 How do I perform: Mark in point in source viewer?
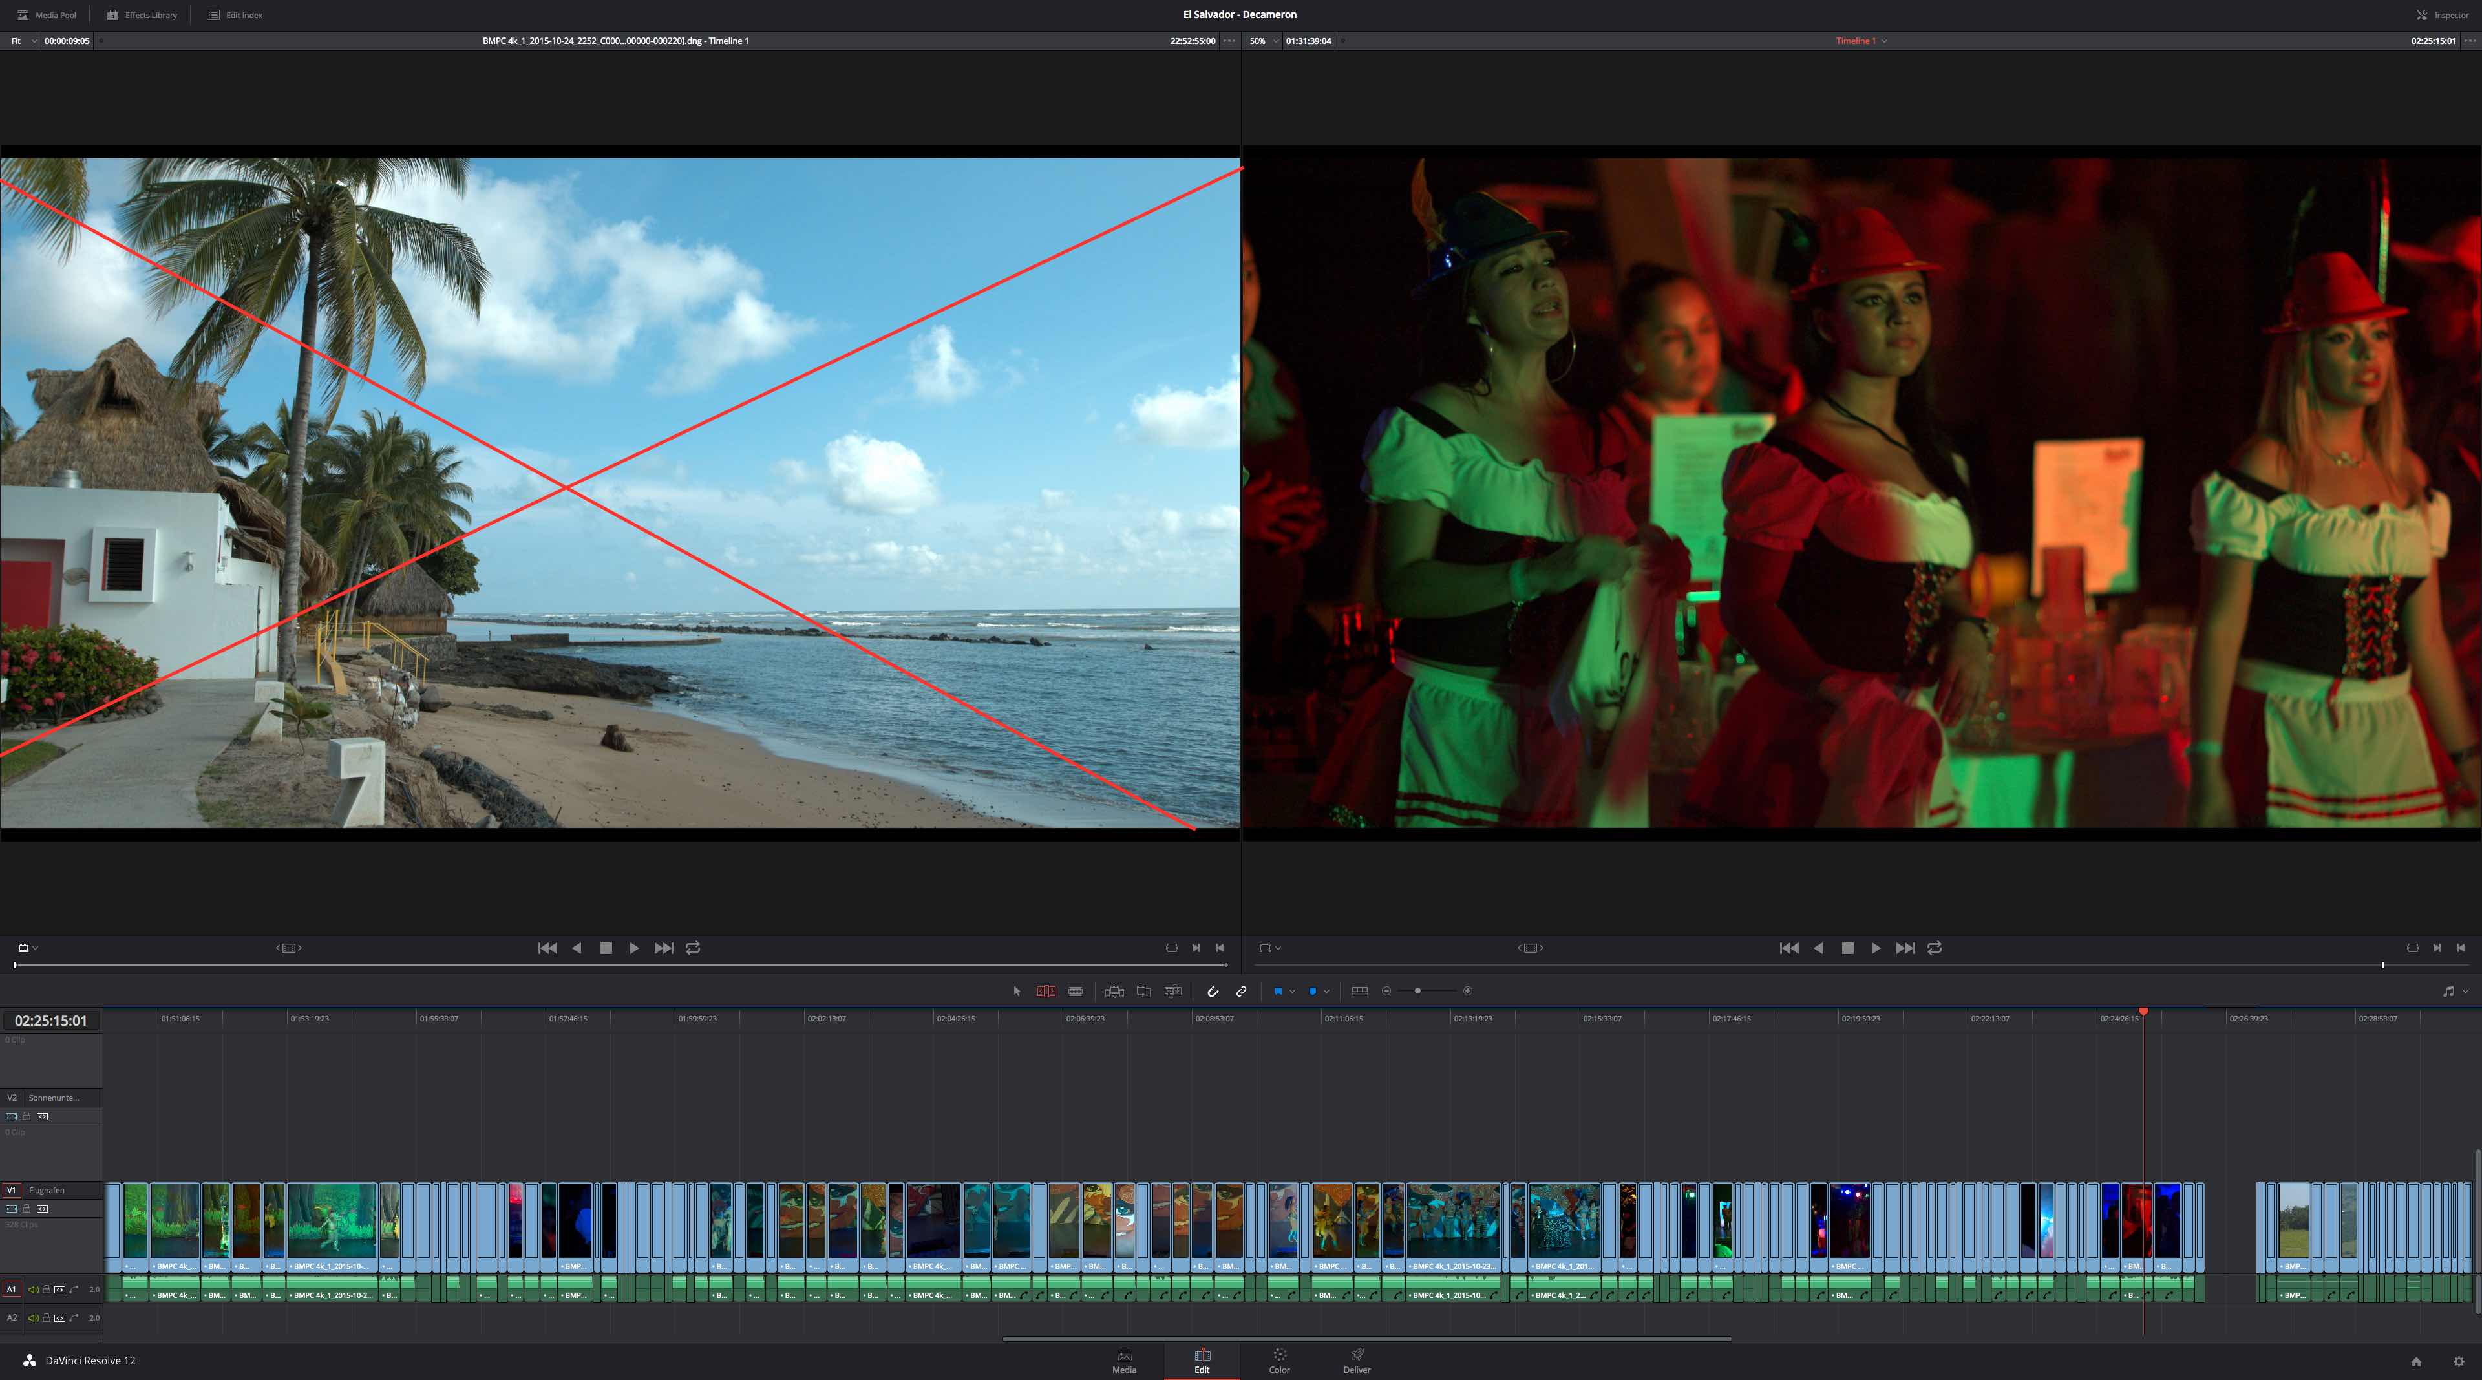[x=1196, y=948]
